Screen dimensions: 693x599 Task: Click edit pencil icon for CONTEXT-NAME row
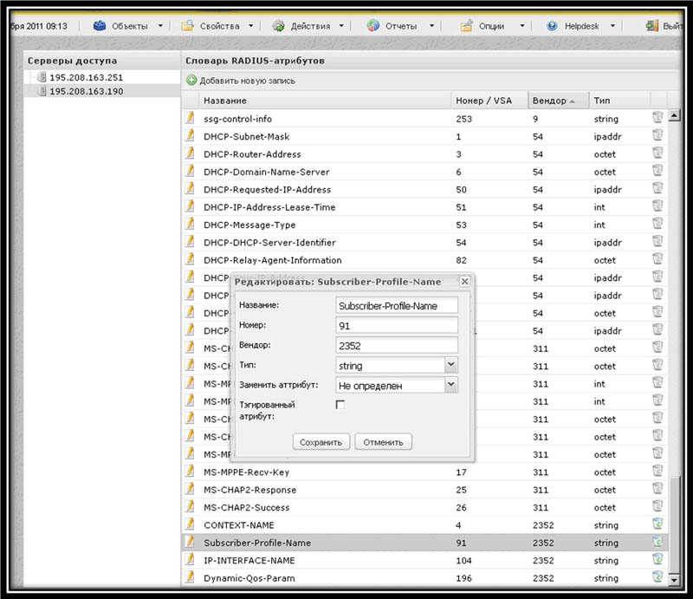(x=190, y=524)
